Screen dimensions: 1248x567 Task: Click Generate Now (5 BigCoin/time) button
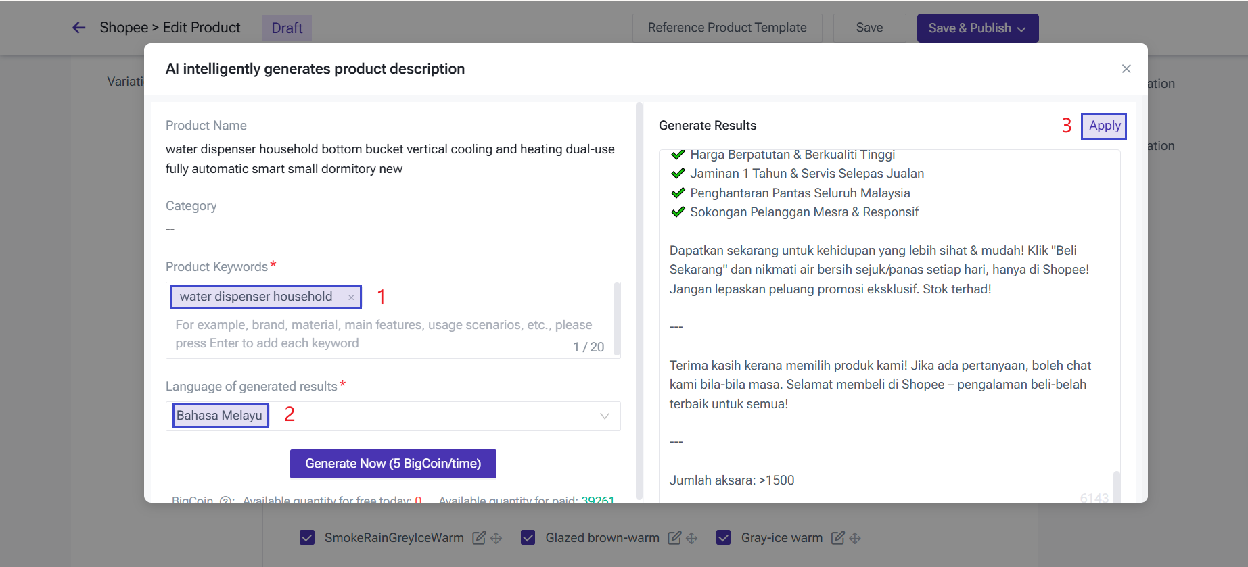tap(393, 464)
